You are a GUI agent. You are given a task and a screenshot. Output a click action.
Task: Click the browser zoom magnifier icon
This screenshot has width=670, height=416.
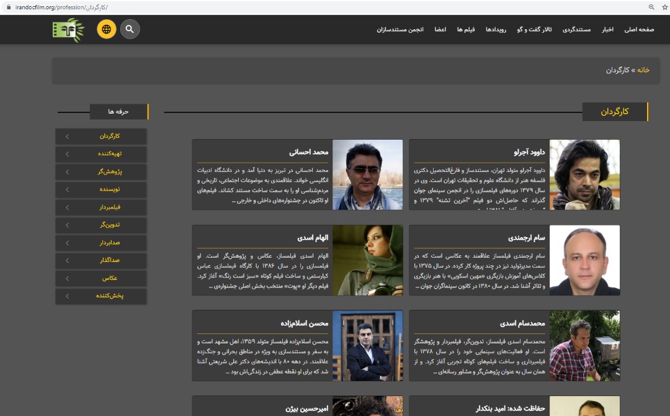pyautogui.click(x=651, y=7)
